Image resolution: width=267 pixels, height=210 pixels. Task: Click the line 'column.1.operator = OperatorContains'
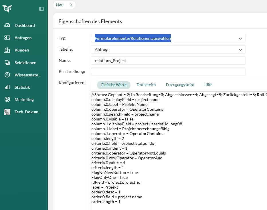point(127,134)
